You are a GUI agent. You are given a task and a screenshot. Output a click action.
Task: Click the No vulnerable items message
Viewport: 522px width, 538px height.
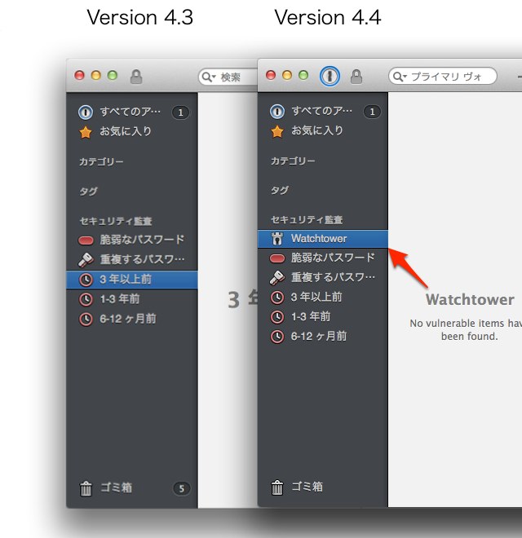coord(466,330)
